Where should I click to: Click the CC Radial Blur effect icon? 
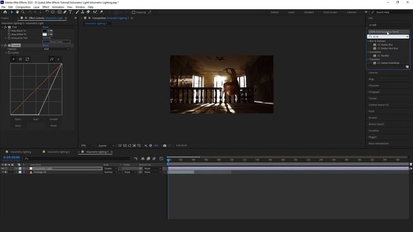(374, 44)
